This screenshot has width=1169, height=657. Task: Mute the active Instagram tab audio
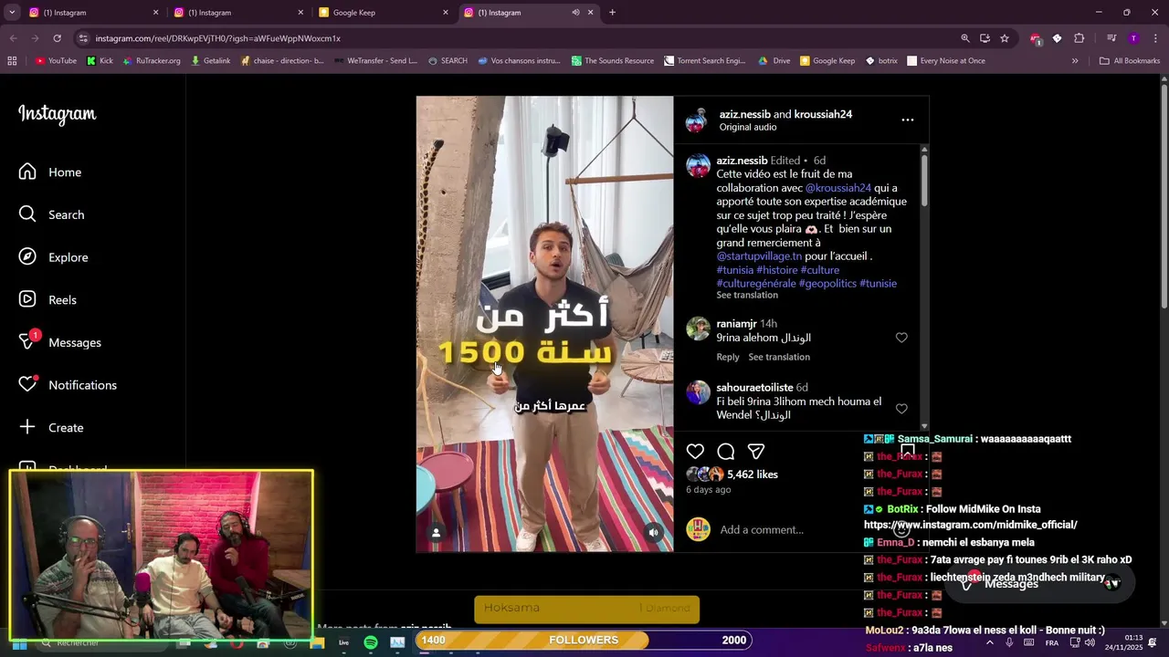coord(575,13)
